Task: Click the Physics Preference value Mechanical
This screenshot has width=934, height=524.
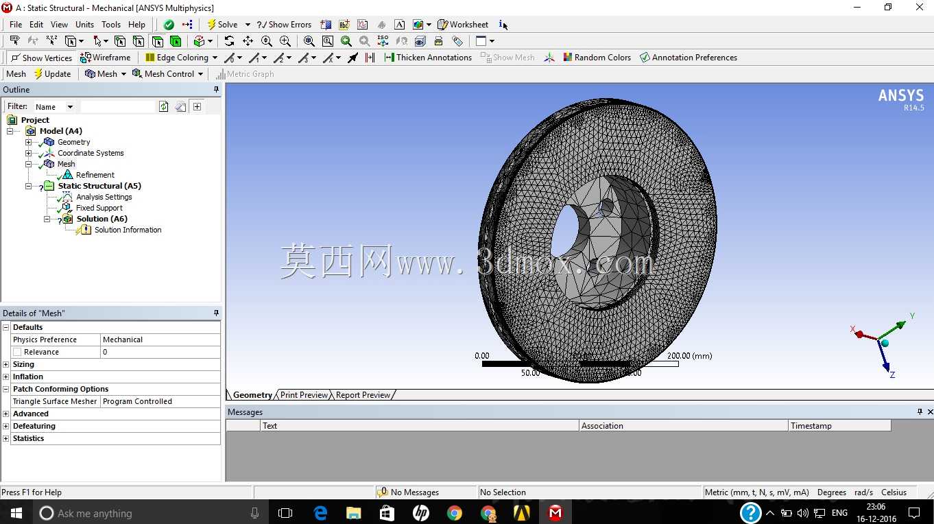Action: [x=160, y=340]
